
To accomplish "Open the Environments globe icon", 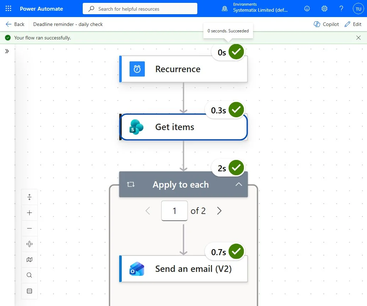I will (224, 9).
